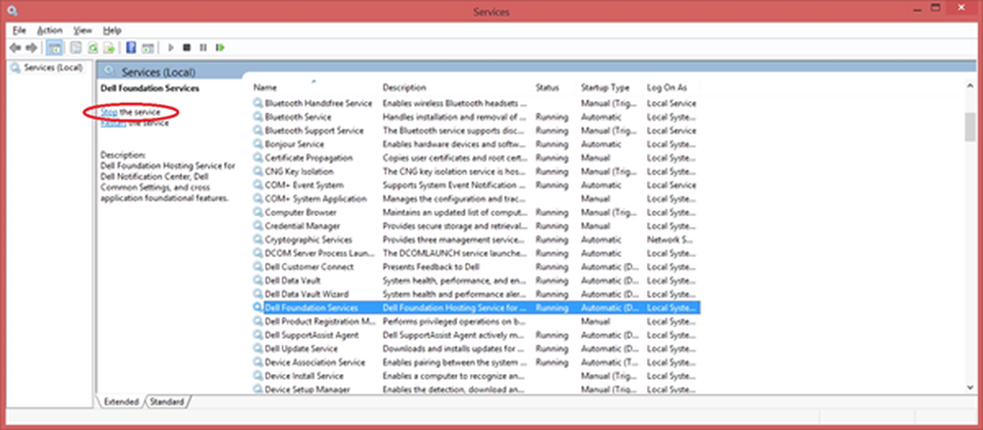This screenshot has width=983, height=430.
Task: Click the Stop Service square icon
Action: 187,47
